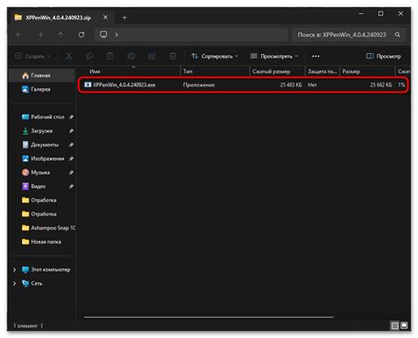Click the pin icon next to Изображения
Viewport: 418px width, 338px height.
pos(71,159)
